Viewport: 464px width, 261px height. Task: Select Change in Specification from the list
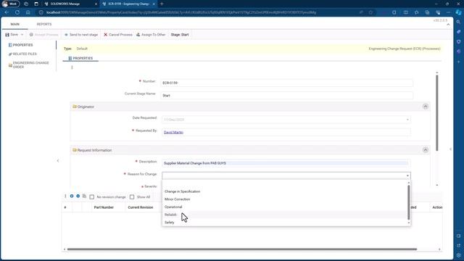point(182,191)
